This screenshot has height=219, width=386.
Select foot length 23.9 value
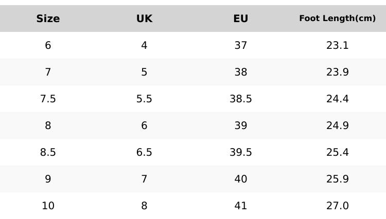337,72
